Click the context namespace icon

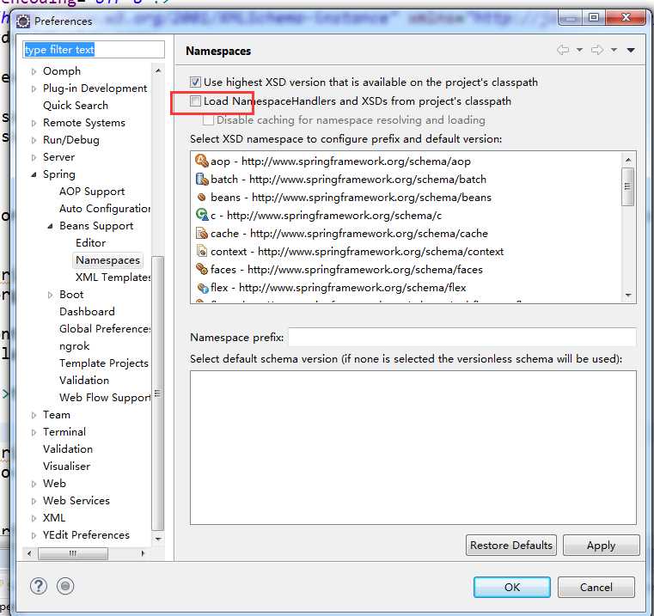[202, 251]
